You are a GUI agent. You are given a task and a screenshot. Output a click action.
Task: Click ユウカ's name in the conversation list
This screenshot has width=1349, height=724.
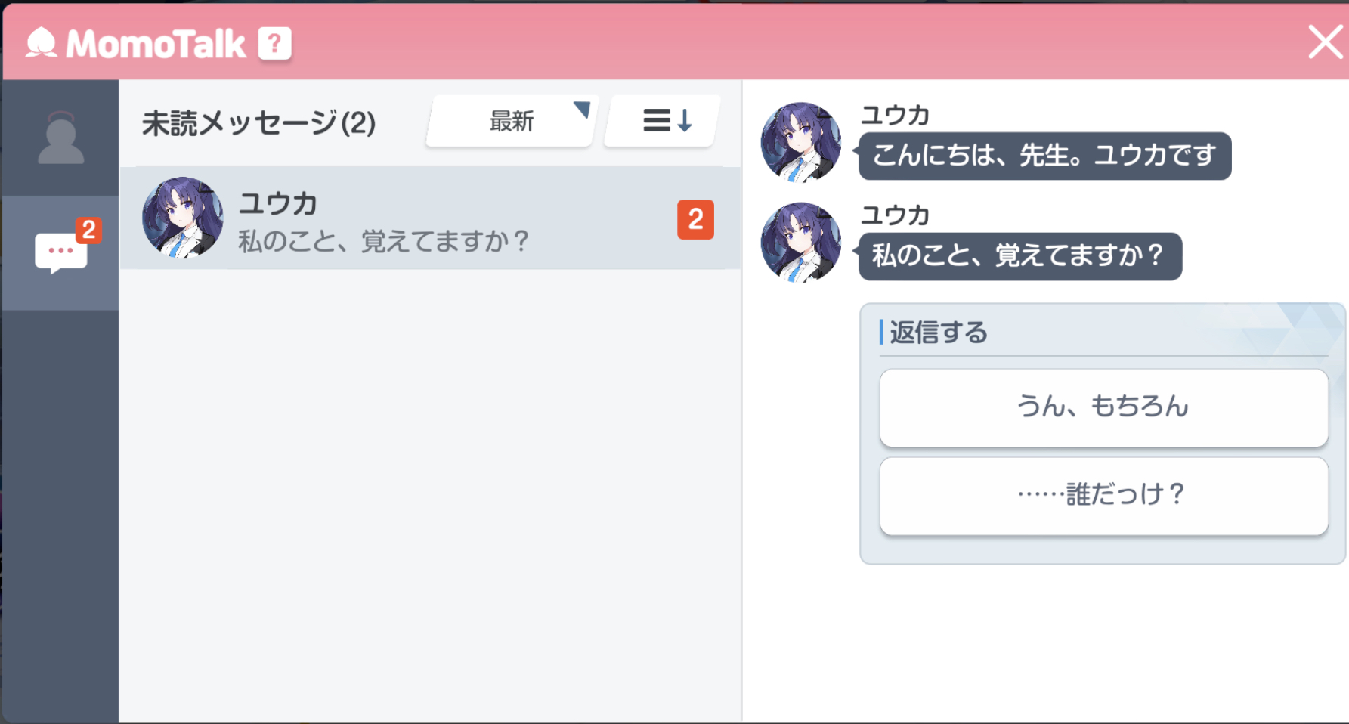coord(278,203)
